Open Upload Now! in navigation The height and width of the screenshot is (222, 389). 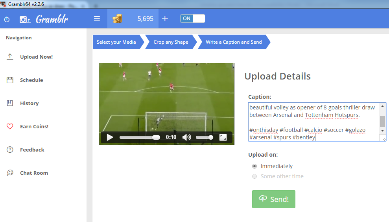(37, 57)
